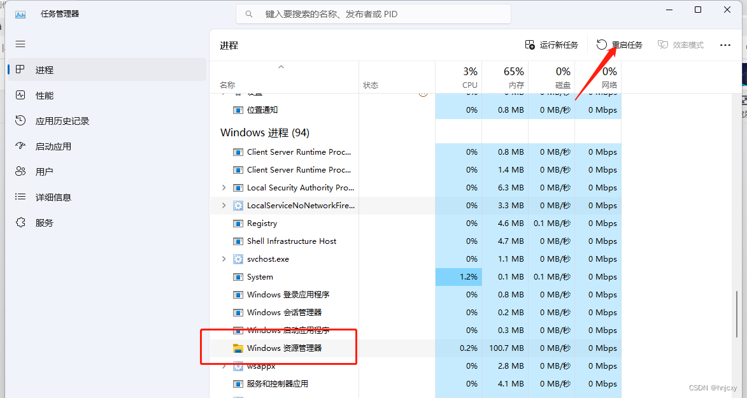Screen dimensions: 747x398
Task: Select Windows 资源管理器 process
Action: click(415, 348)
